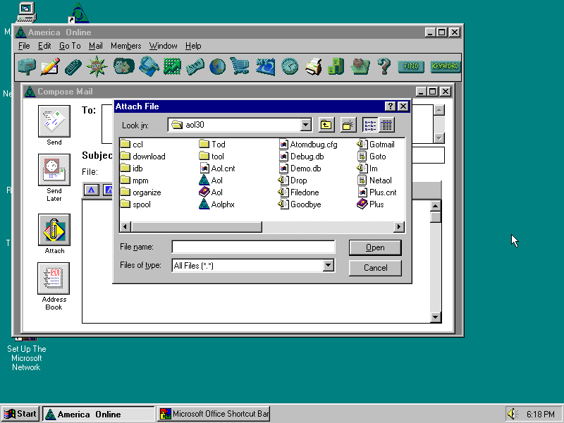Click the question mark help toolbar icon
The image size is (564, 423).
point(384,67)
